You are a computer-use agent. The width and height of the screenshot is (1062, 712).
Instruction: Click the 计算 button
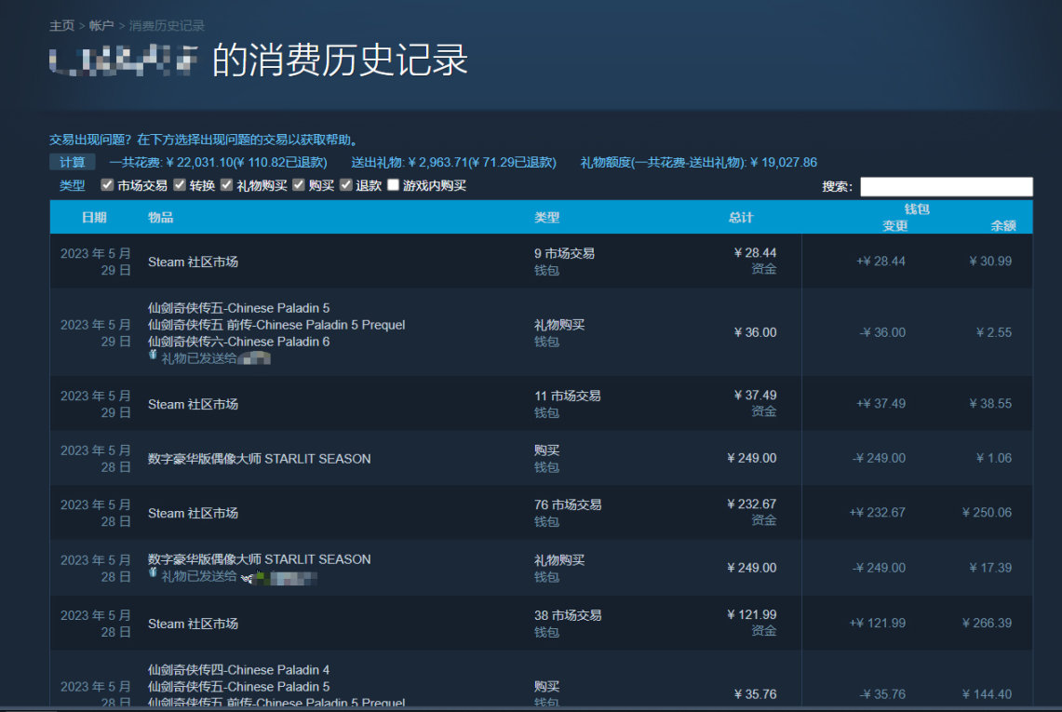point(72,162)
